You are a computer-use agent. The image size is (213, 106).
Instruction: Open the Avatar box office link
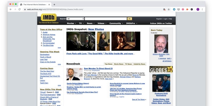(x=45, y=32)
